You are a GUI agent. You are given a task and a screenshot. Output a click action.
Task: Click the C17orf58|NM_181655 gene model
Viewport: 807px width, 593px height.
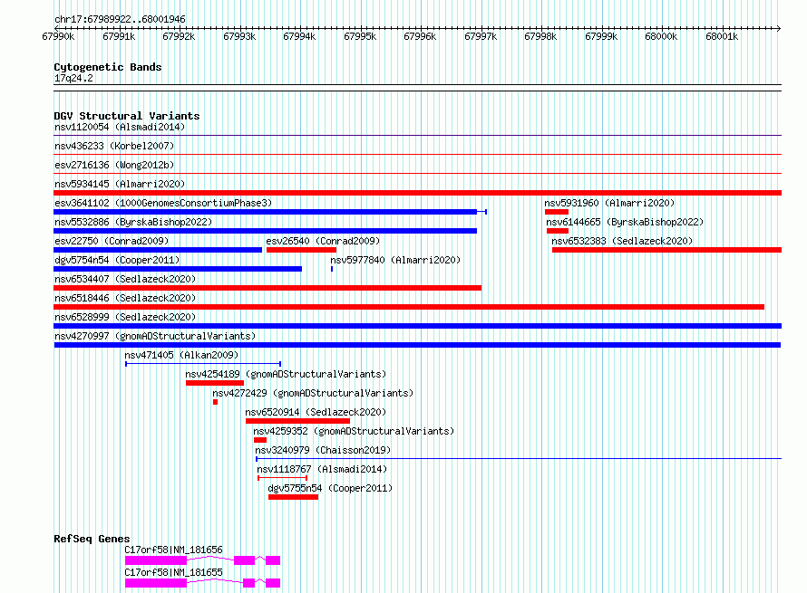coord(202,583)
